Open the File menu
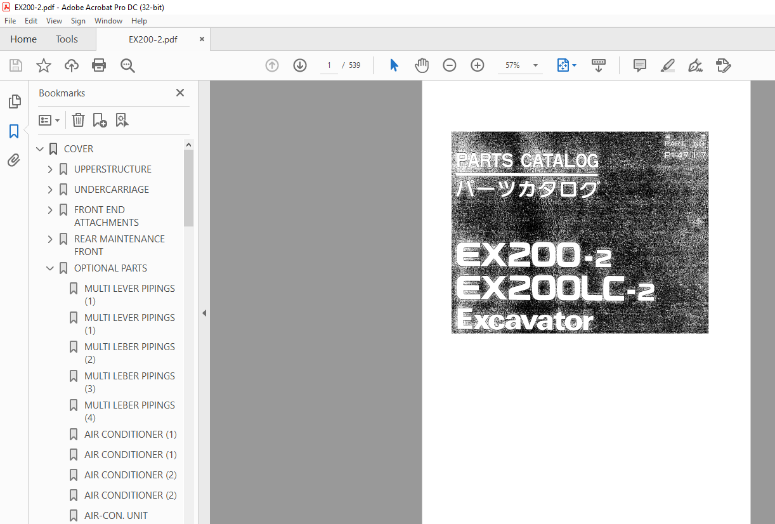 pos(10,21)
